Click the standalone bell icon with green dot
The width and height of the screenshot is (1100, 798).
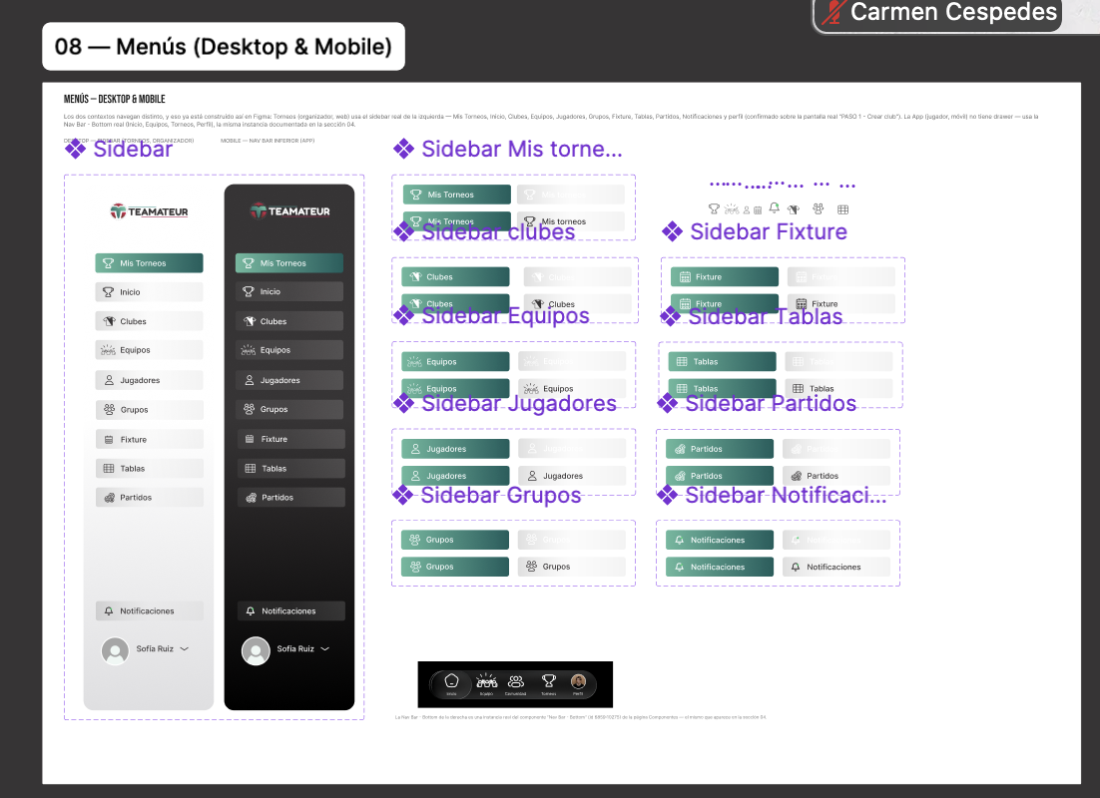775,207
